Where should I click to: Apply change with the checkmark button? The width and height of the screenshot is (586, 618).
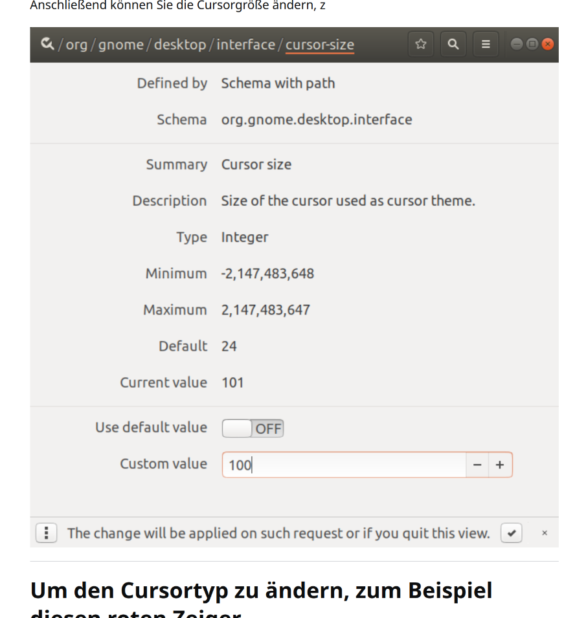click(x=512, y=533)
